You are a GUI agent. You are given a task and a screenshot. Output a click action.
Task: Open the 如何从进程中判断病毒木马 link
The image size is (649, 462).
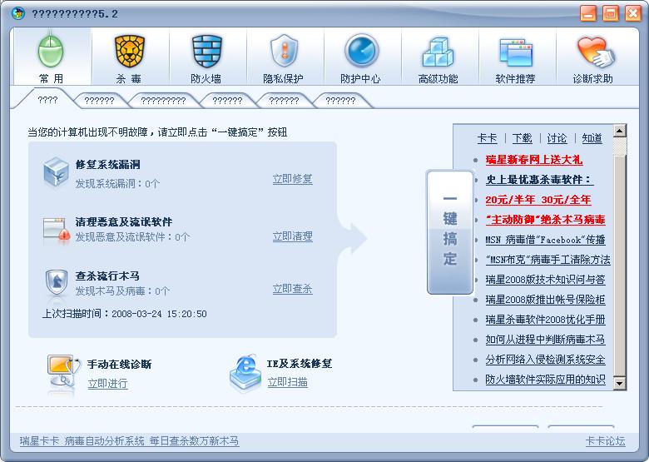[x=546, y=340]
